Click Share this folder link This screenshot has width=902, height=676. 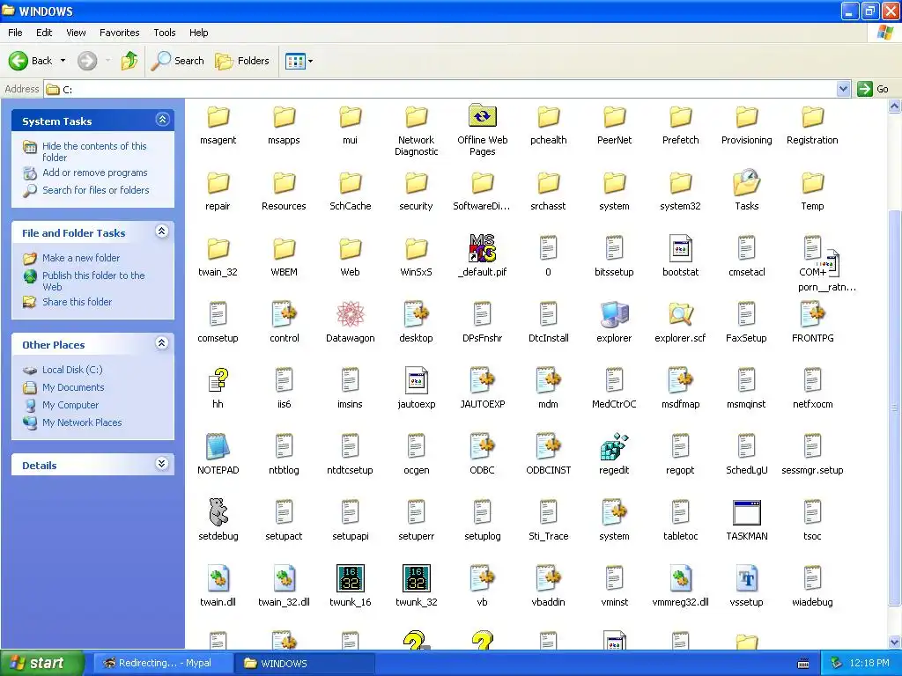(x=78, y=302)
